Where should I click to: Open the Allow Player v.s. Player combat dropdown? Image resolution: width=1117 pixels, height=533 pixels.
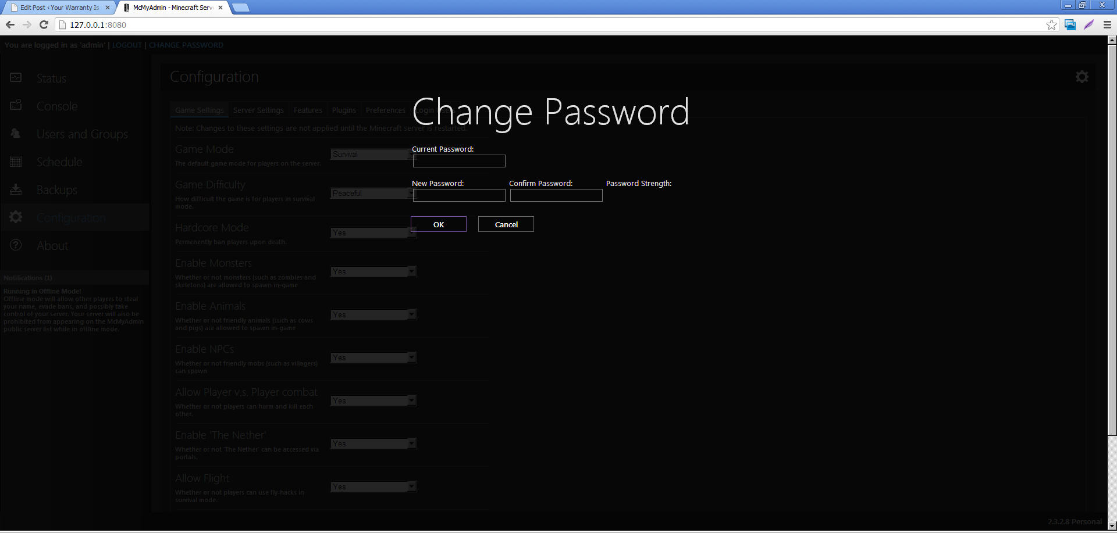[373, 400]
